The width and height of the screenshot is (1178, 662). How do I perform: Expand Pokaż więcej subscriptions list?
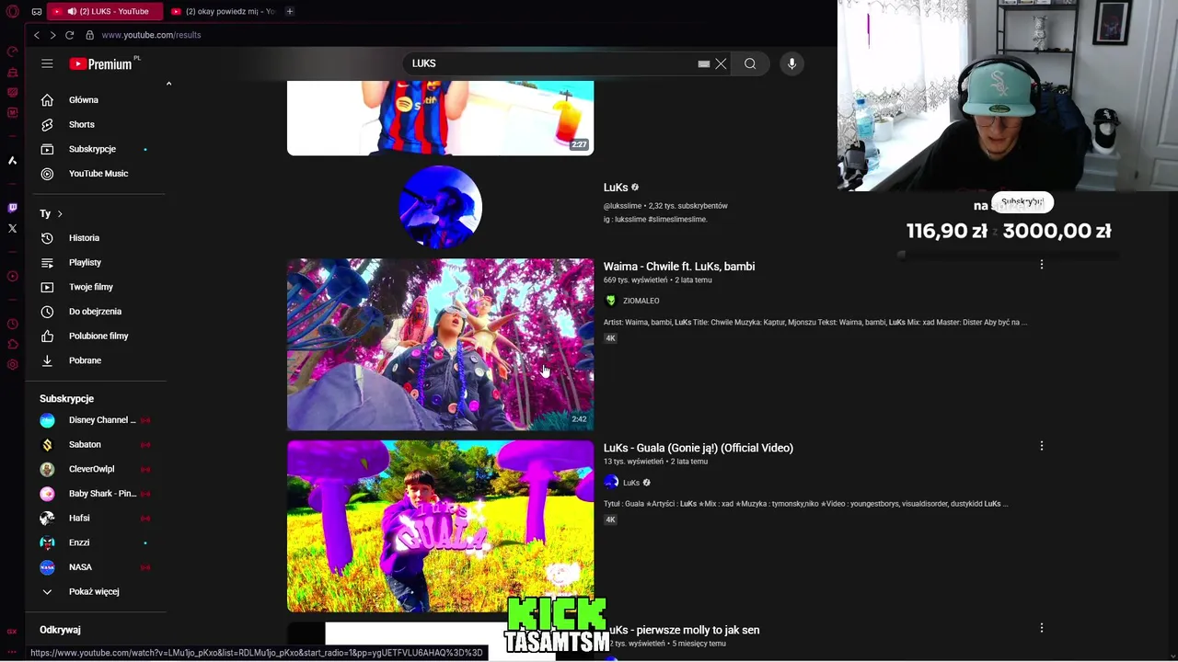pos(93,591)
